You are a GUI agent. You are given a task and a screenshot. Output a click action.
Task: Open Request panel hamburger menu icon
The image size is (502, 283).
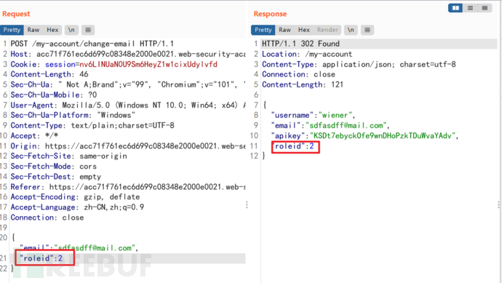88,30
